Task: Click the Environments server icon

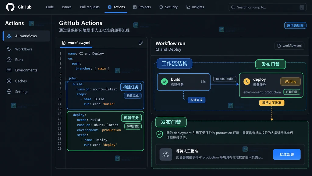Action: (x=9, y=70)
